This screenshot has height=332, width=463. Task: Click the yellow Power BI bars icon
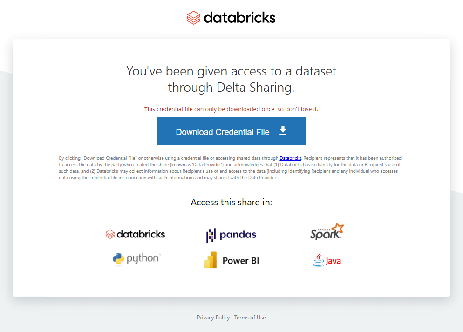[211, 260]
